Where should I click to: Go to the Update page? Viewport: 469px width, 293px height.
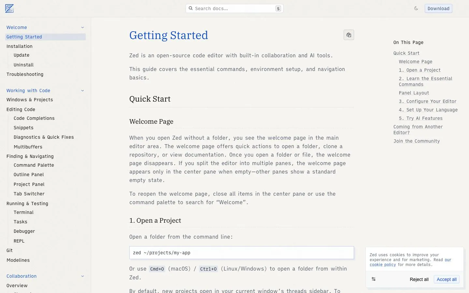pyautogui.click(x=21, y=55)
